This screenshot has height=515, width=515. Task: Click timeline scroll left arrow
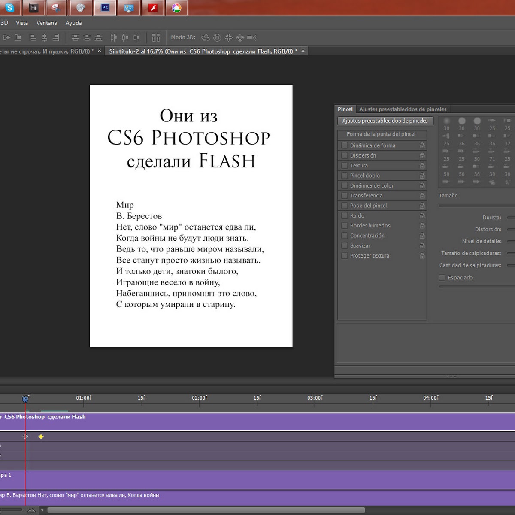pos(42,510)
